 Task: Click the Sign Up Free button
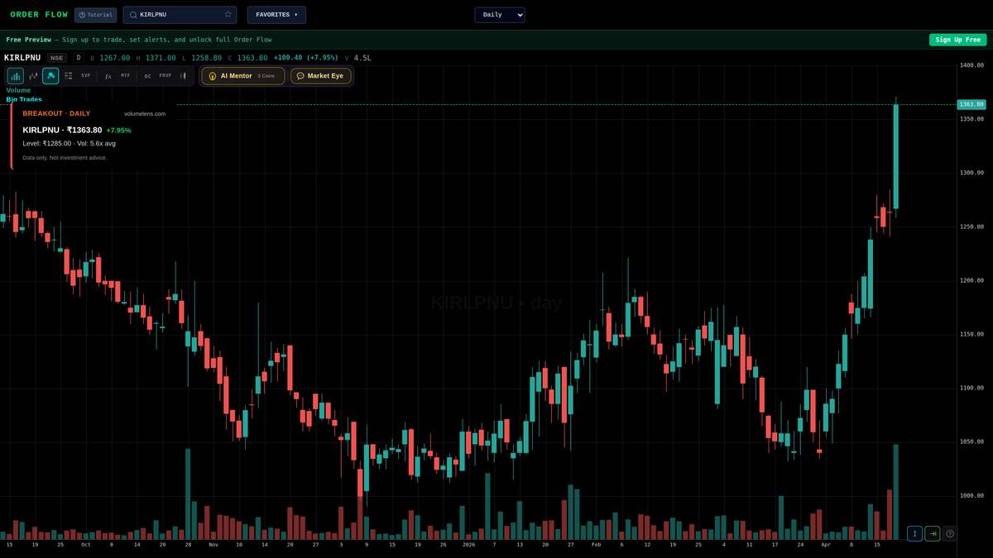tap(957, 39)
